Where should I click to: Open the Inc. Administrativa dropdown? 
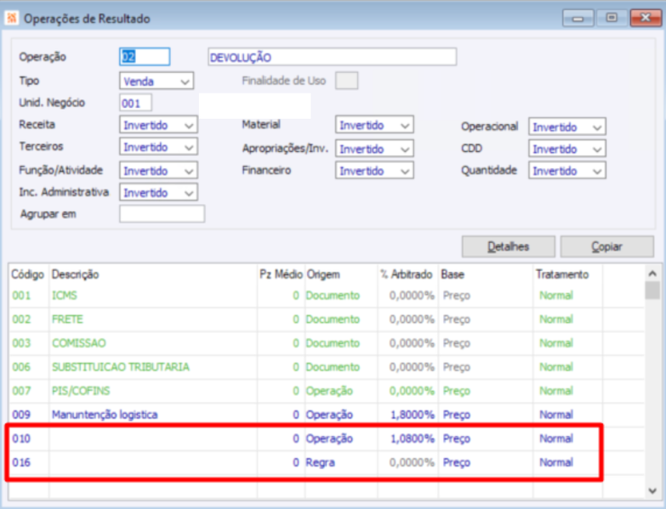tap(158, 193)
